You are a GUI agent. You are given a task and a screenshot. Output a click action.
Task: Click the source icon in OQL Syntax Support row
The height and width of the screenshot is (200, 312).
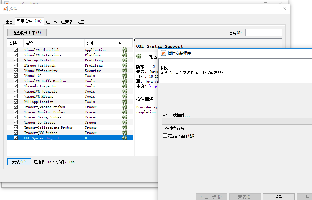[x=125, y=138]
